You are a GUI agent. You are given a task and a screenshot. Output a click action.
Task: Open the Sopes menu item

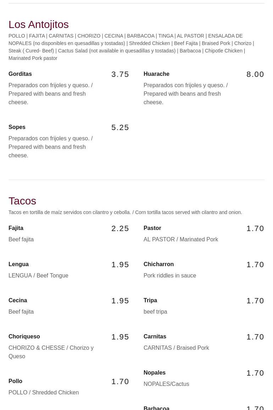[x=17, y=127]
